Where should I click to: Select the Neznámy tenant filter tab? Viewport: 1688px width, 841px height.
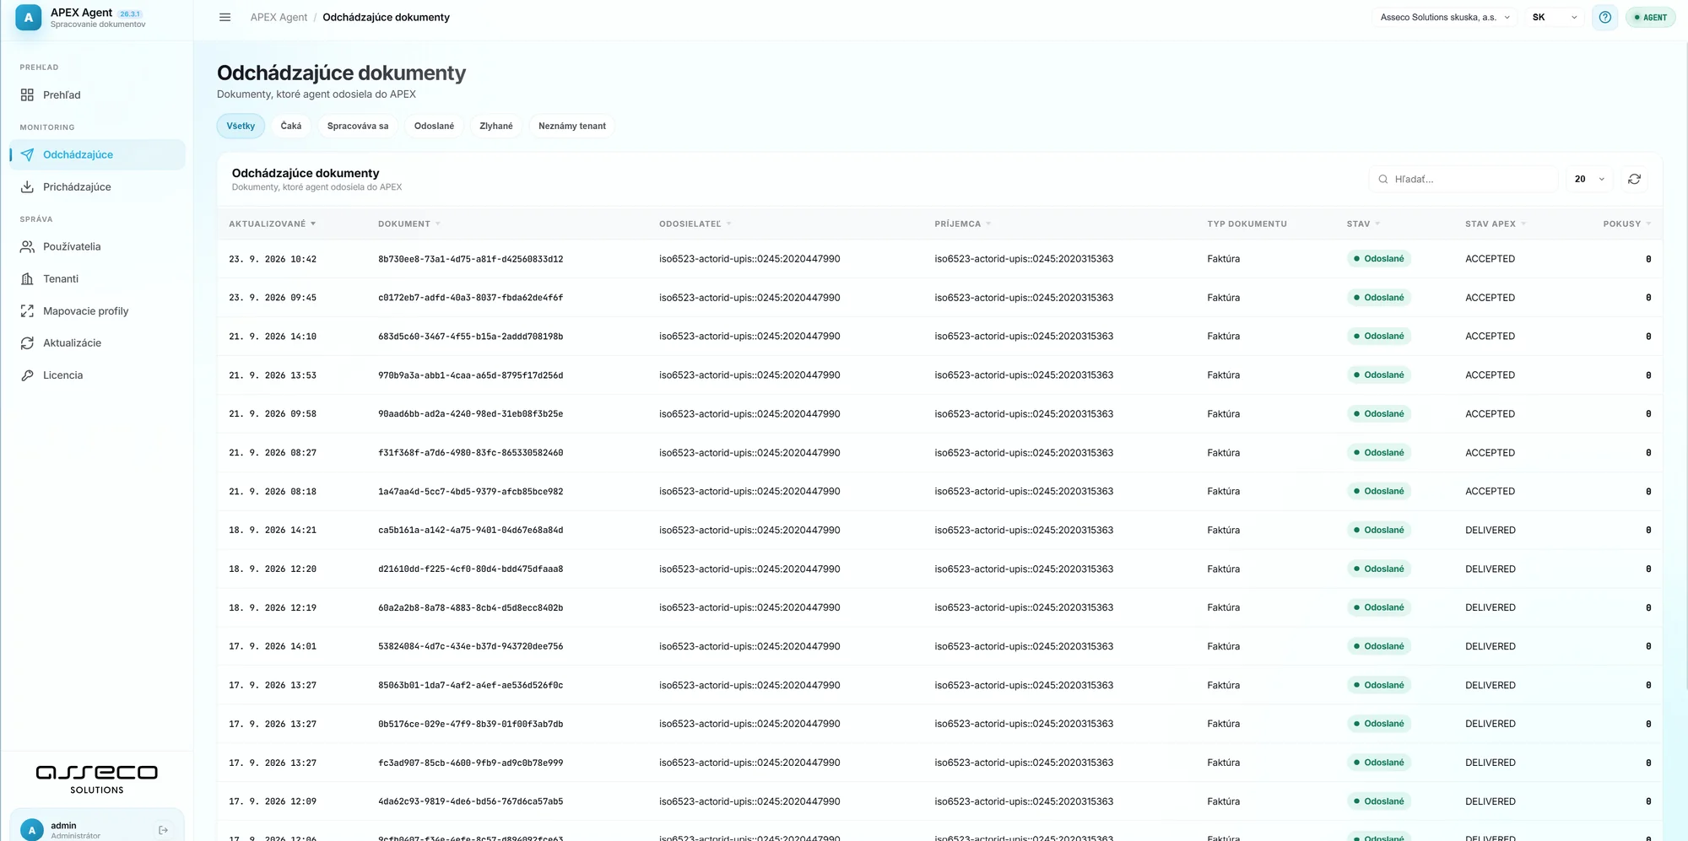point(572,127)
